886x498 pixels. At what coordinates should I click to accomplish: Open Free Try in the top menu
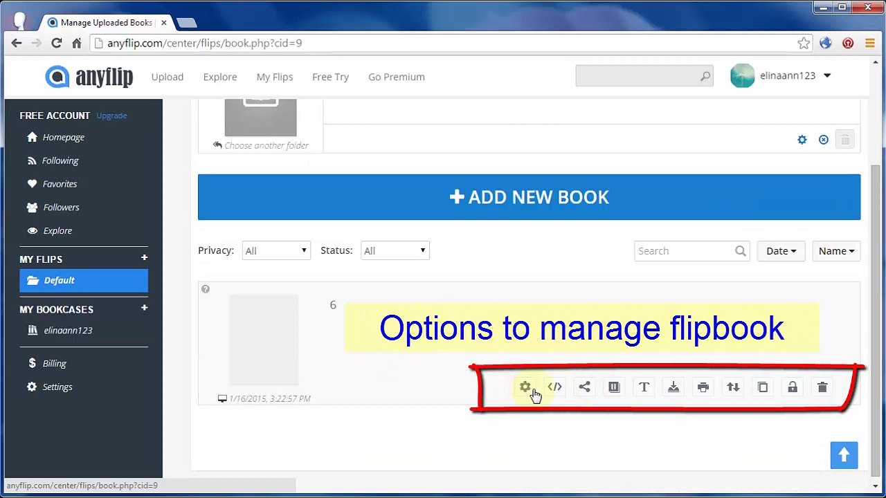(330, 77)
